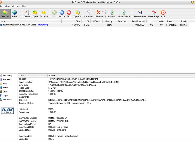Open the Chat panel

click(5, 92)
